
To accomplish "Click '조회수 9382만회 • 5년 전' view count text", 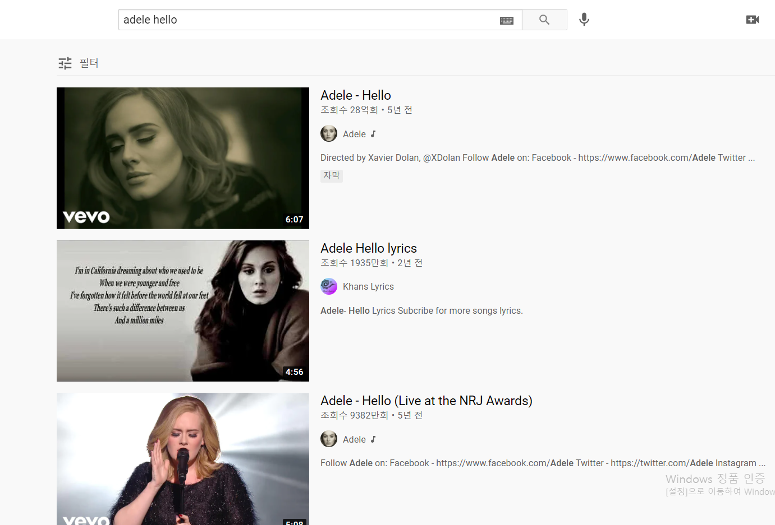I will click(x=372, y=415).
